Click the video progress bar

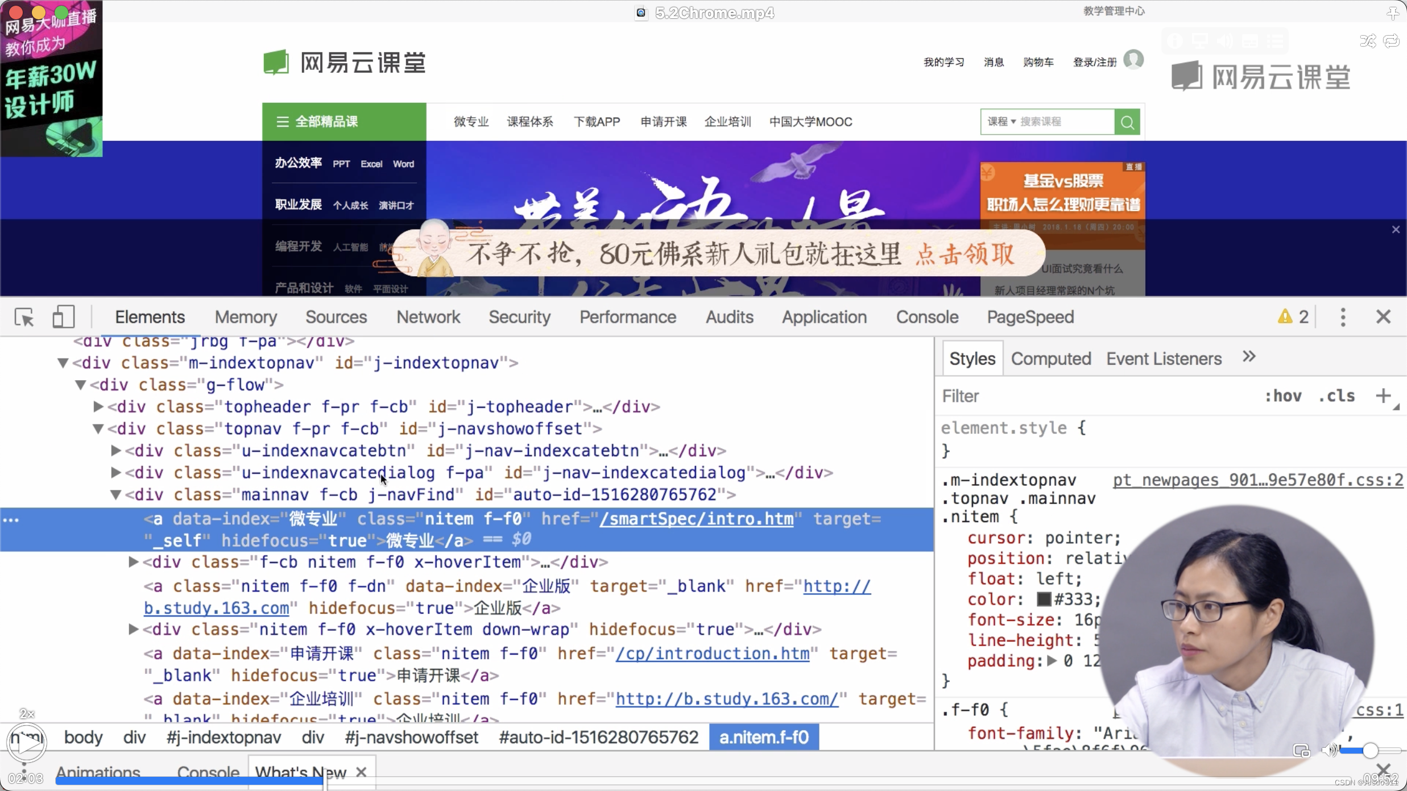click(x=703, y=782)
